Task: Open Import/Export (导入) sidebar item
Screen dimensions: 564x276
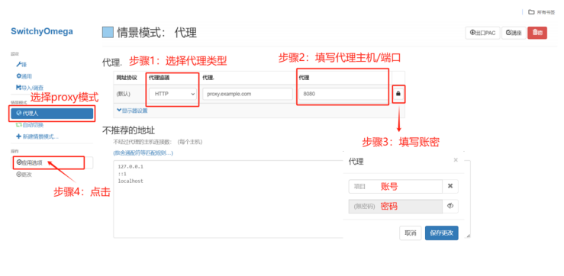Action: pos(30,88)
